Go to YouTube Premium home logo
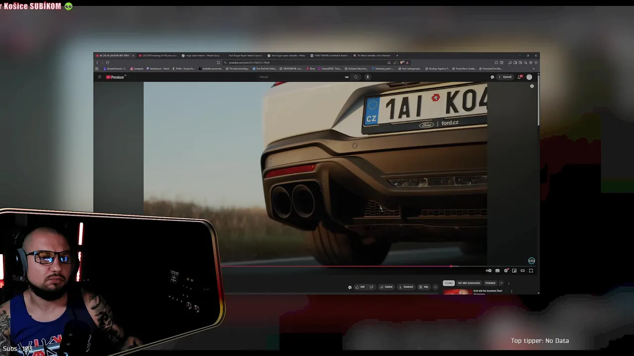The width and height of the screenshot is (634, 356). pos(115,77)
